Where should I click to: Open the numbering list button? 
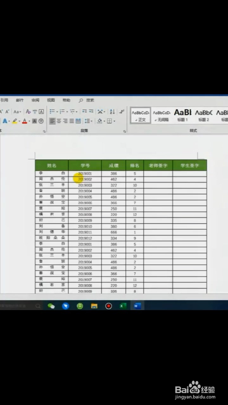62,111
